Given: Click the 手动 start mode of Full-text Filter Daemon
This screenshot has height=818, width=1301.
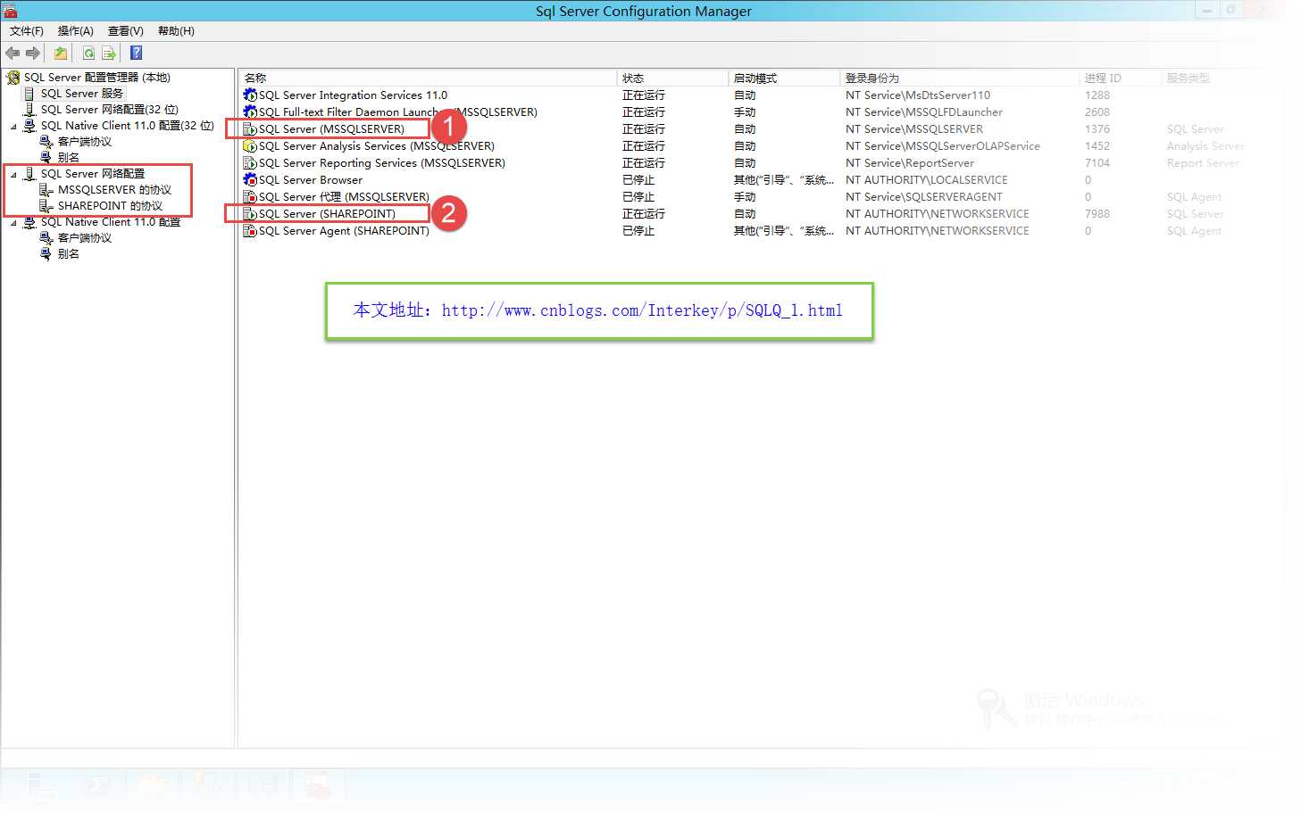Looking at the screenshot, I should 745,112.
